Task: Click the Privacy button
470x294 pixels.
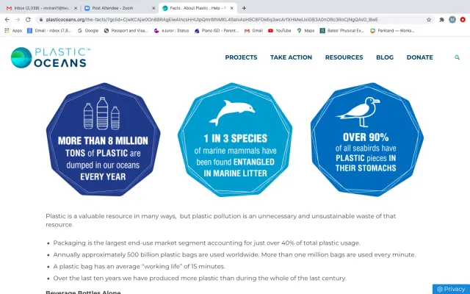Action: [x=451, y=289]
